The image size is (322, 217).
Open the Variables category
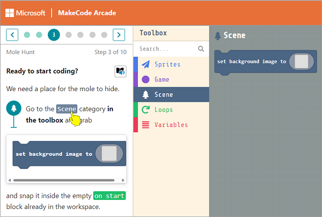point(171,125)
